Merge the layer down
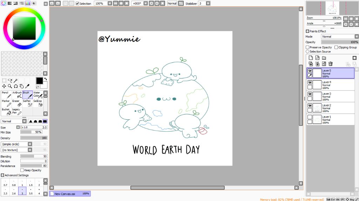Viewport: 359px width, 201px height. [317, 64]
